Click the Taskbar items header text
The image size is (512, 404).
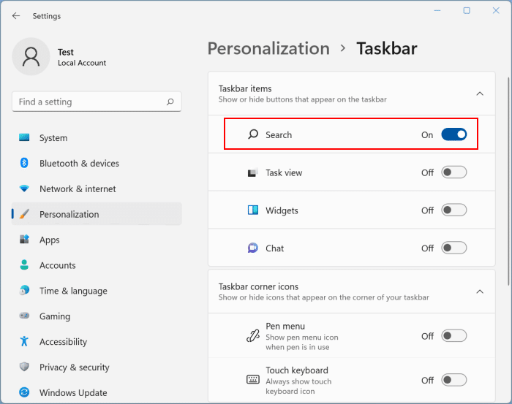(245, 88)
